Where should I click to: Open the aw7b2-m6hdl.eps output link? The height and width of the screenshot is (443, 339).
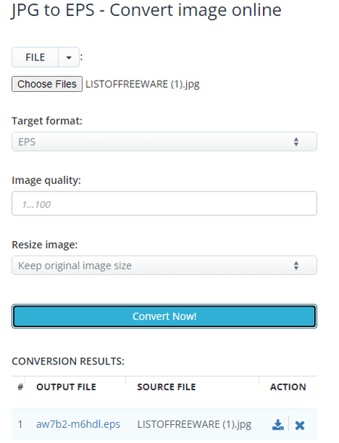pos(78,424)
